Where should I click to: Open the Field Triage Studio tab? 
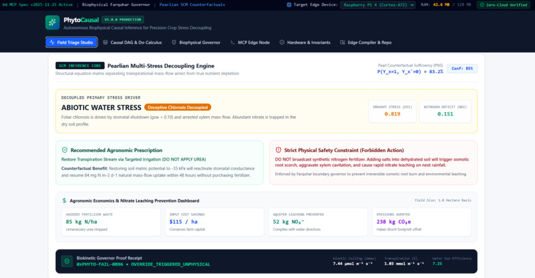tap(72, 42)
